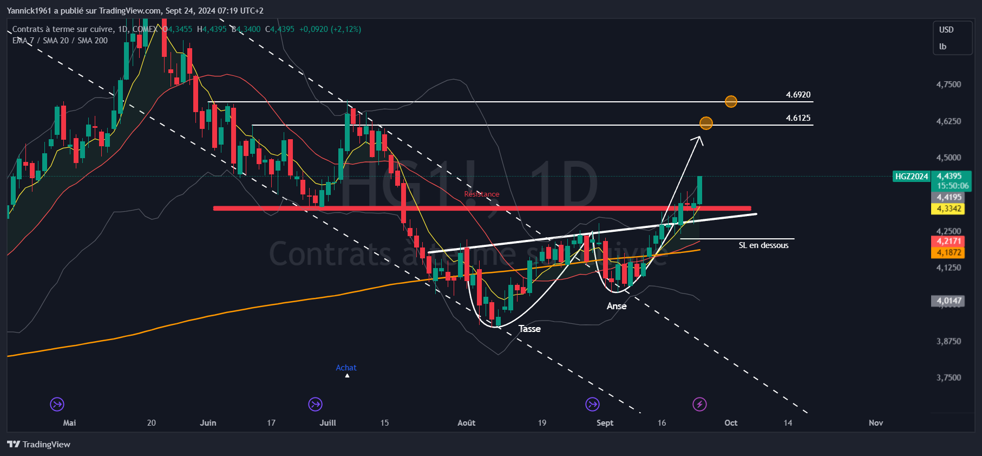
Task: Click the 3,8750 level on the price axis
Action: pos(949,341)
